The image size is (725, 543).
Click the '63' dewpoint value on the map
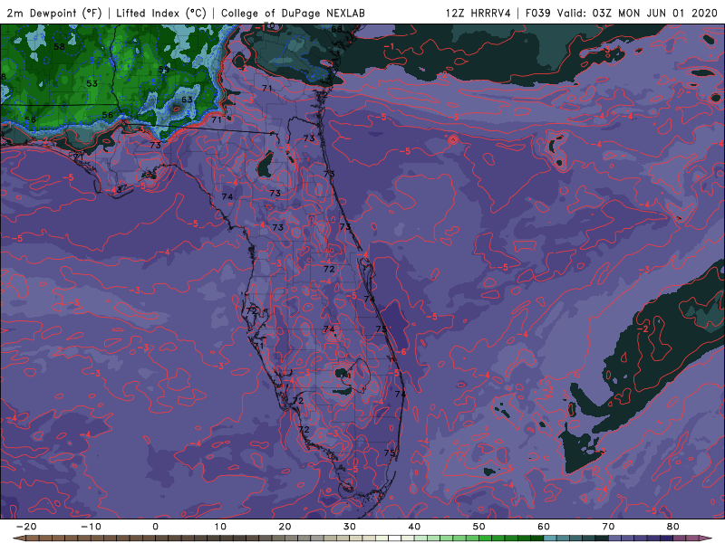[x=187, y=100]
